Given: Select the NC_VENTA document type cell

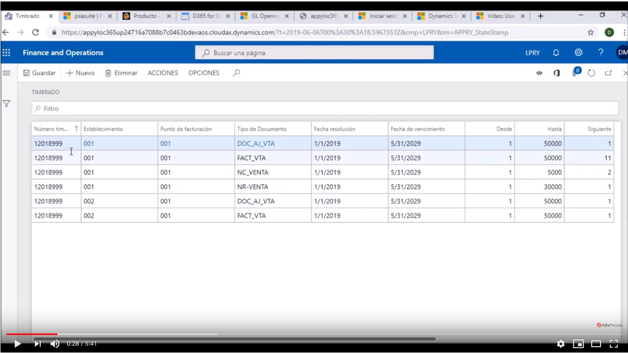Looking at the screenshot, I should [273, 173].
